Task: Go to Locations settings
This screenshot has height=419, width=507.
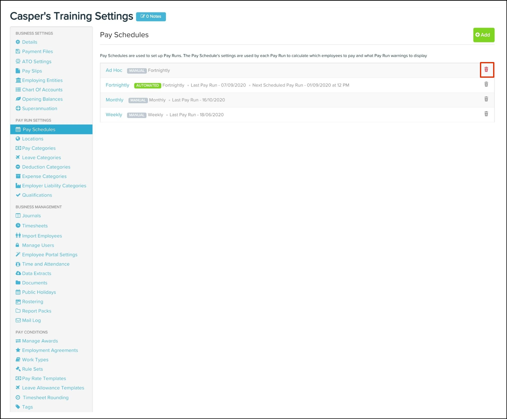Action: point(33,139)
